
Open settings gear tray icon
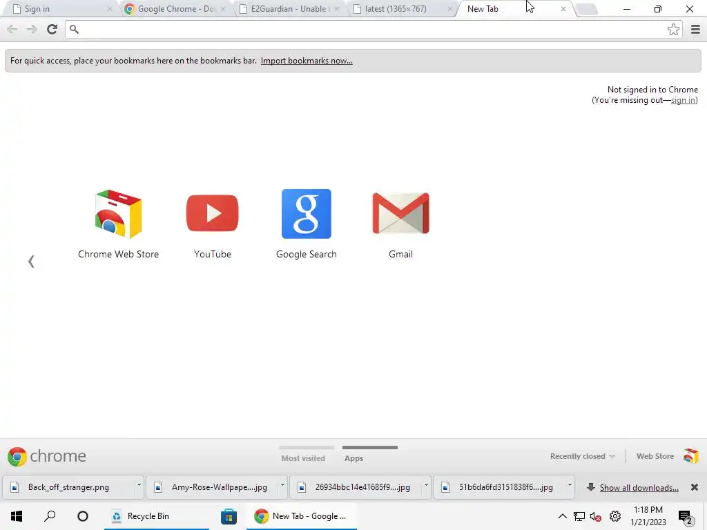pos(615,516)
